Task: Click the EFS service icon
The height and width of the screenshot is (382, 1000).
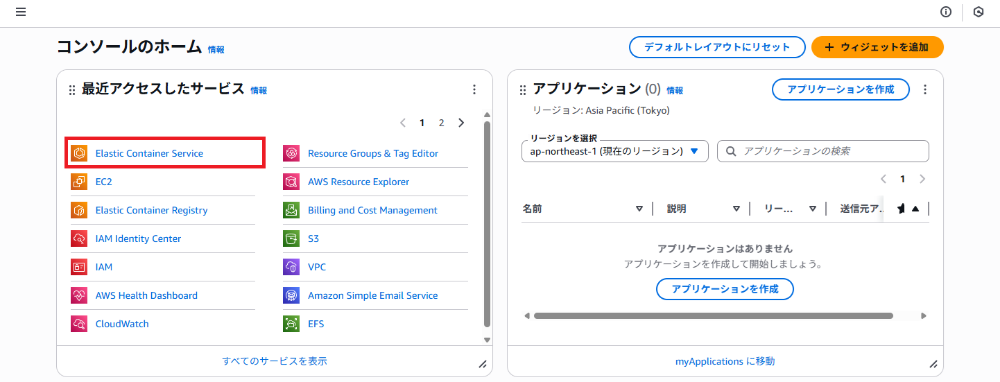Action: (x=291, y=324)
